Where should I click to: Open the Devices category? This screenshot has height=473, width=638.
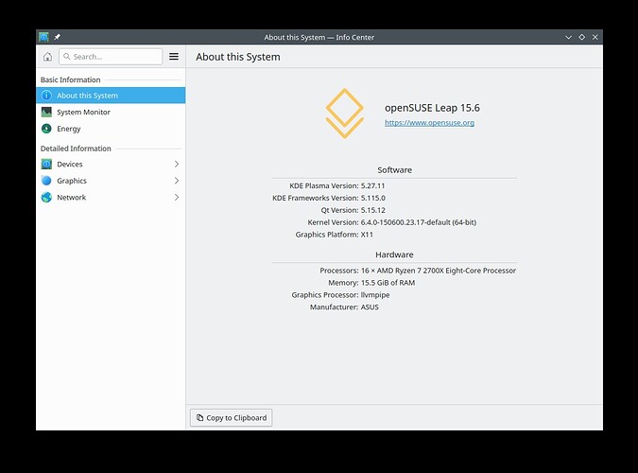click(111, 165)
